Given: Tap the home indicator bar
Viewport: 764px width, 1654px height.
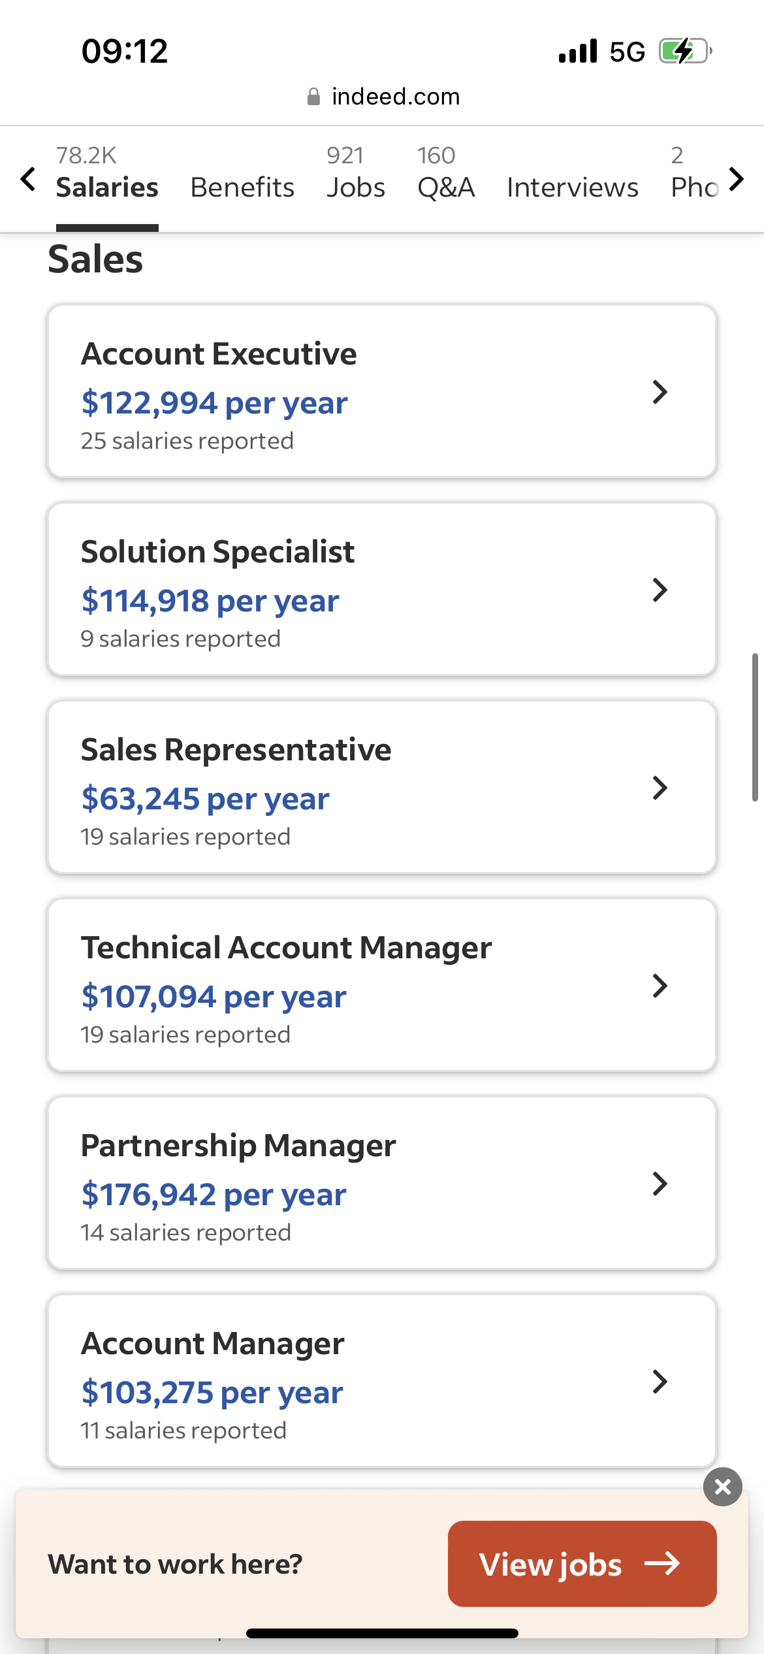Looking at the screenshot, I should coord(382,1633).
